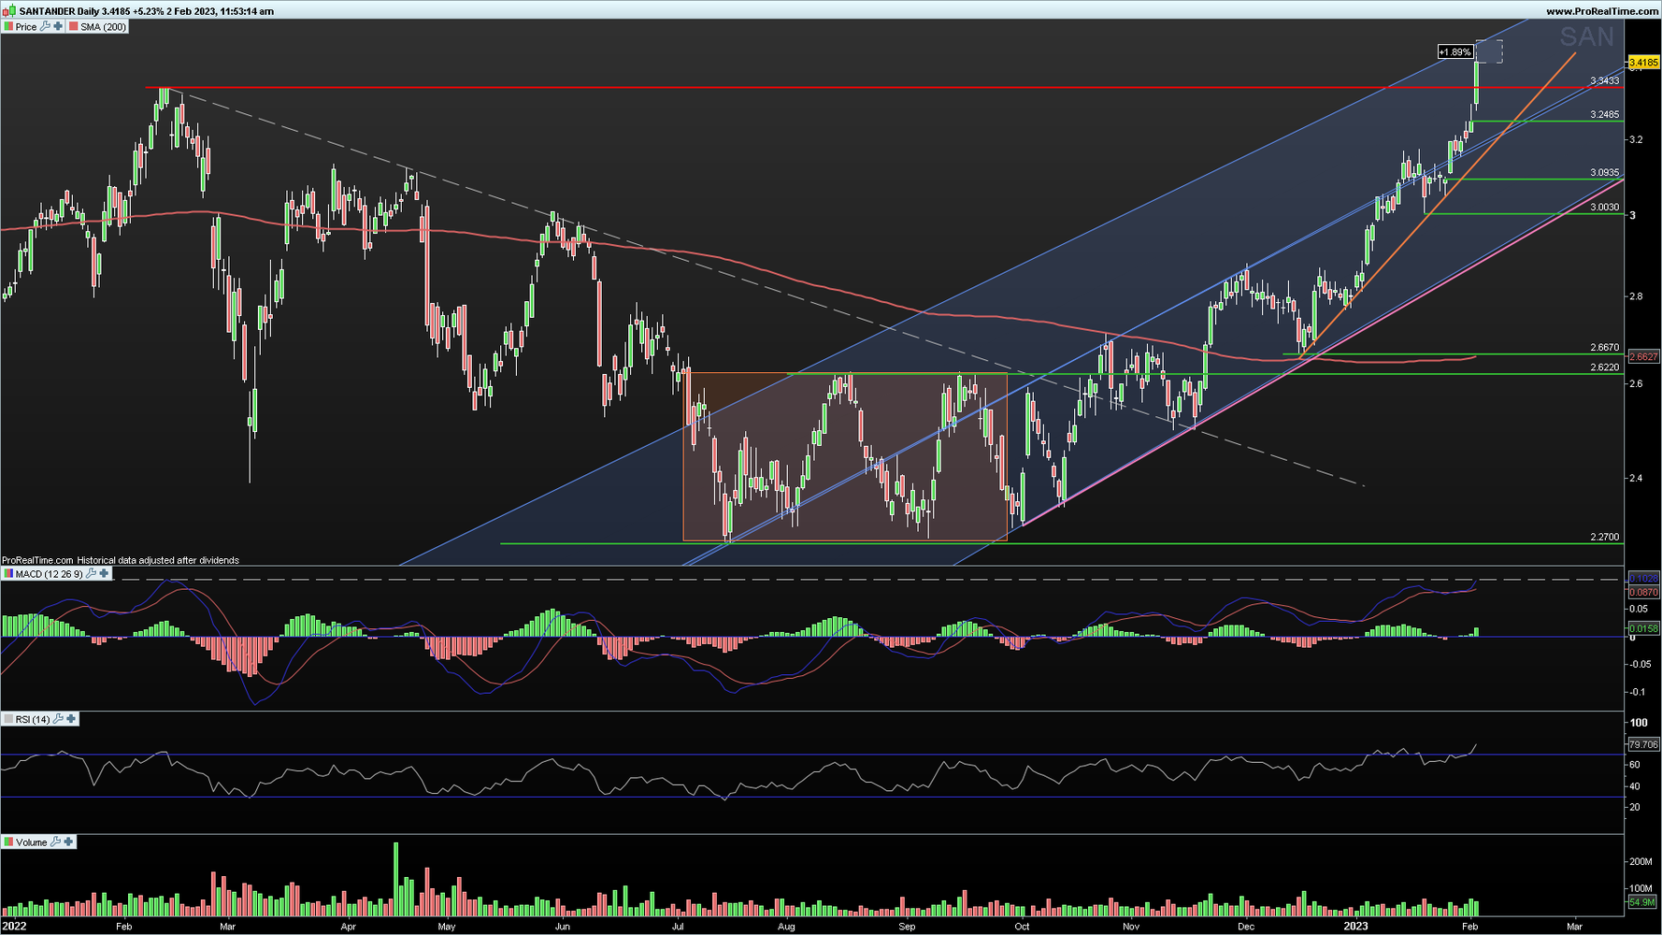Click the 2.2700 support level label
Screen dimensions: 1662x935
[x=1605, y=538]
